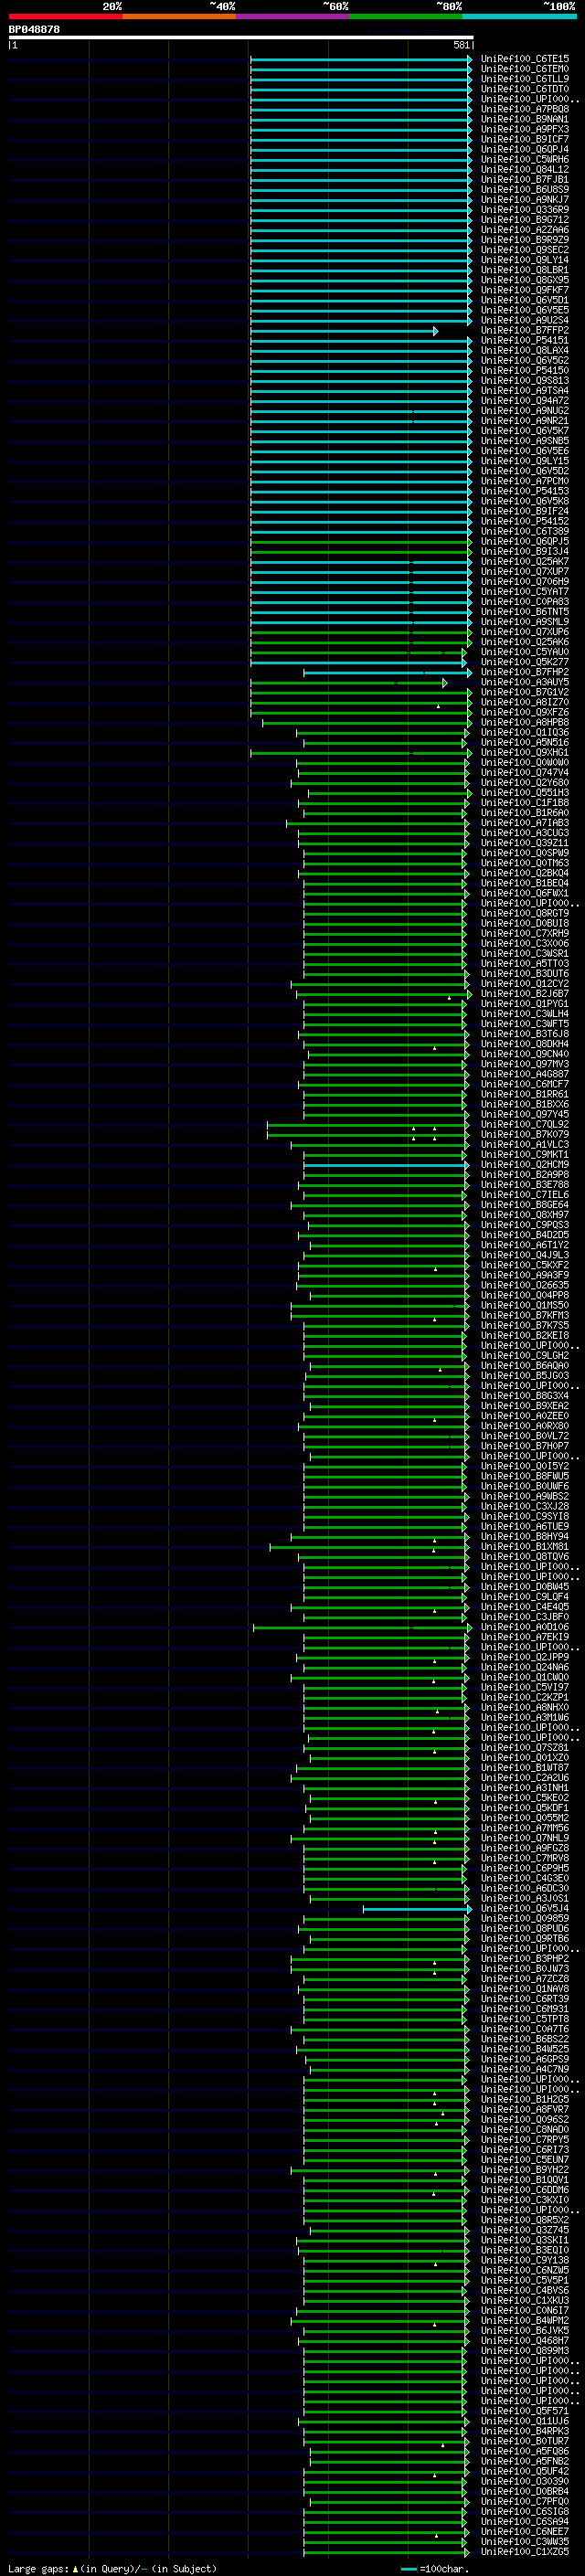Select hit label UniRef100_C5WRH6
This screenshot has height=2576, width=585.
click(x=525, y=159)
